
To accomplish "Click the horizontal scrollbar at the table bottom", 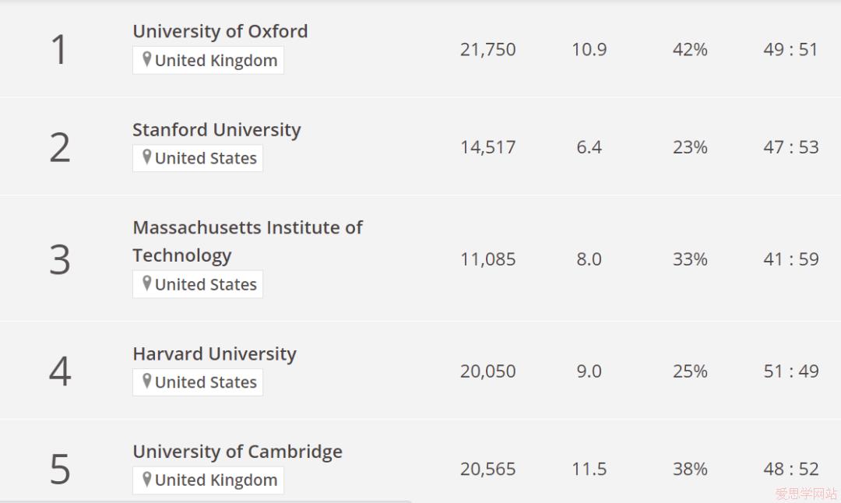I will [x=206, y=501].
